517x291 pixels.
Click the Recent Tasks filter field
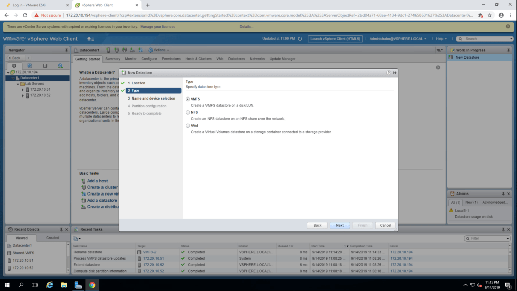point(487,238)
